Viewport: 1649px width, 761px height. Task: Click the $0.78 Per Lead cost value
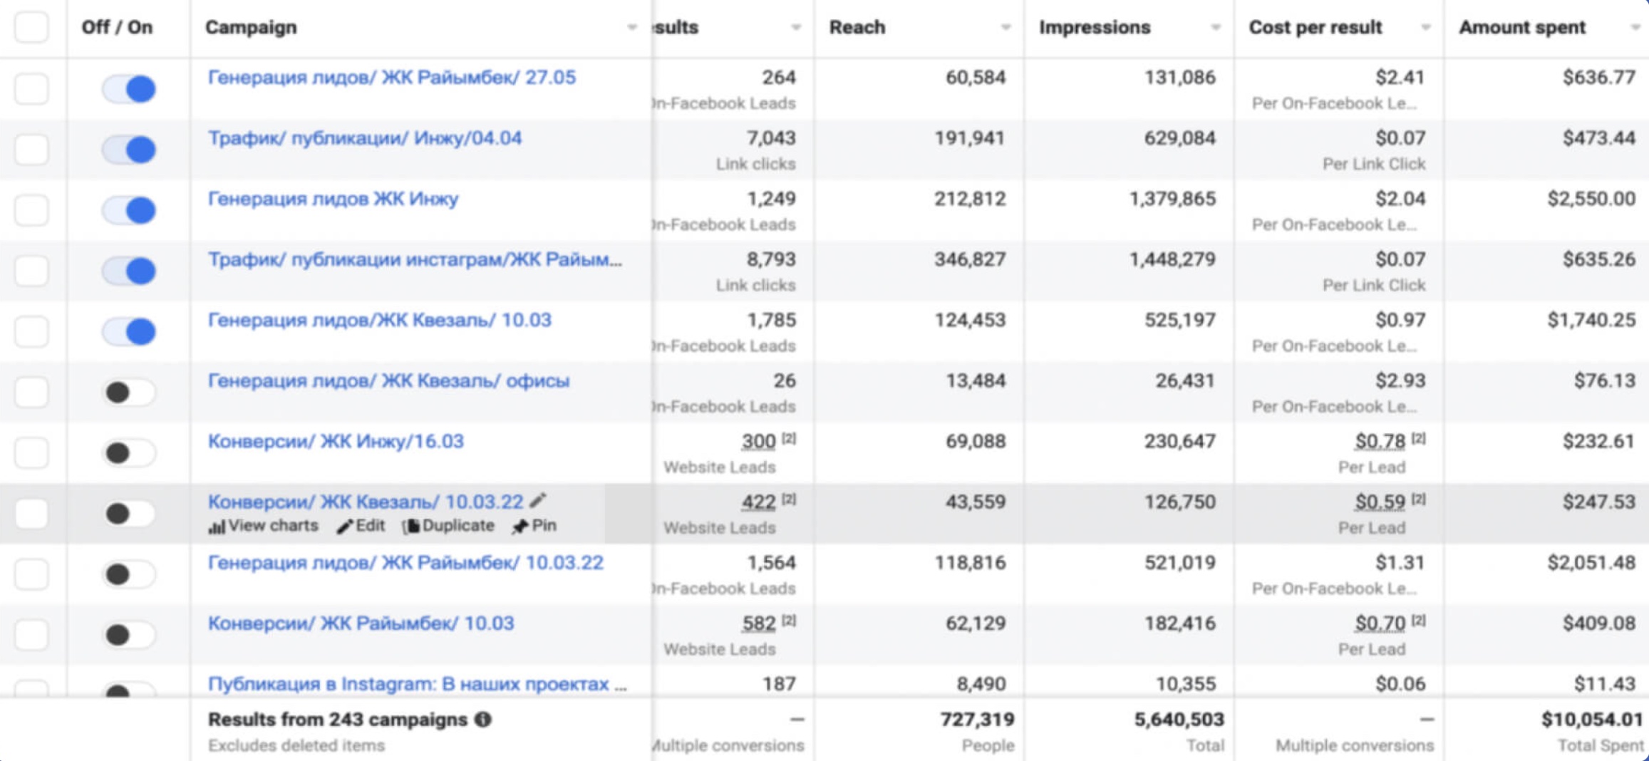(1380, 442)
